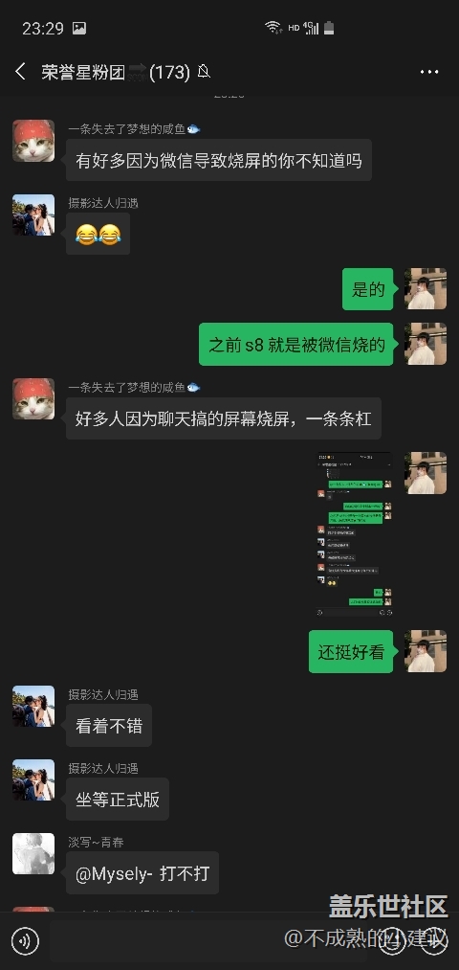Tap the cat avatar beside 好多人因为聊天搞的屏幕烧屏
The image size is (459, 970).
pyautogui.click(x=33, y=399)
